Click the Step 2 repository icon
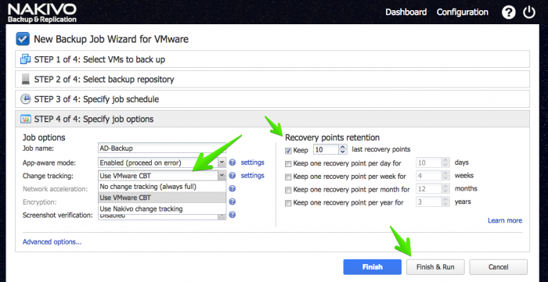 pyautogui.click(x=26, y=79)
